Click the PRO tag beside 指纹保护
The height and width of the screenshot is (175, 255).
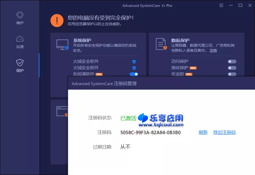point(193,68)
